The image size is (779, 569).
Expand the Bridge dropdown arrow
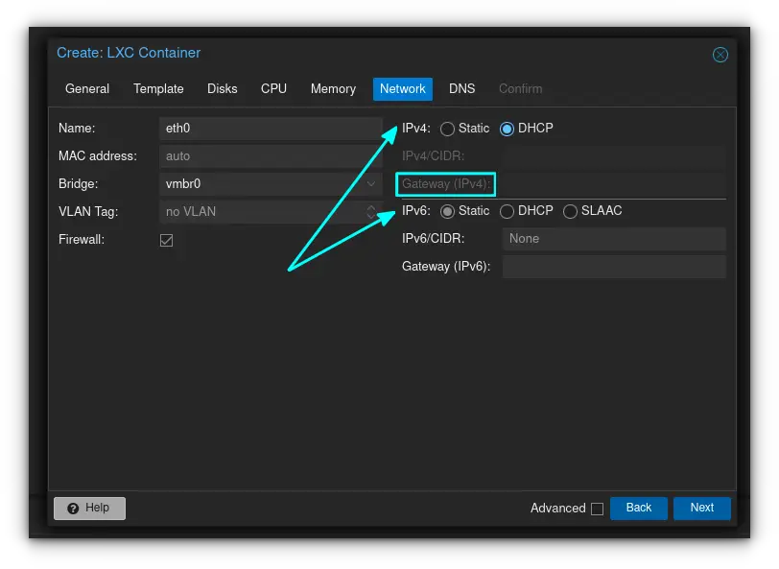tap(371, 184)
